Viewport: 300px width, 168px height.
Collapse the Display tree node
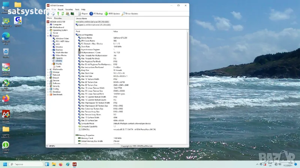(48, 36)
